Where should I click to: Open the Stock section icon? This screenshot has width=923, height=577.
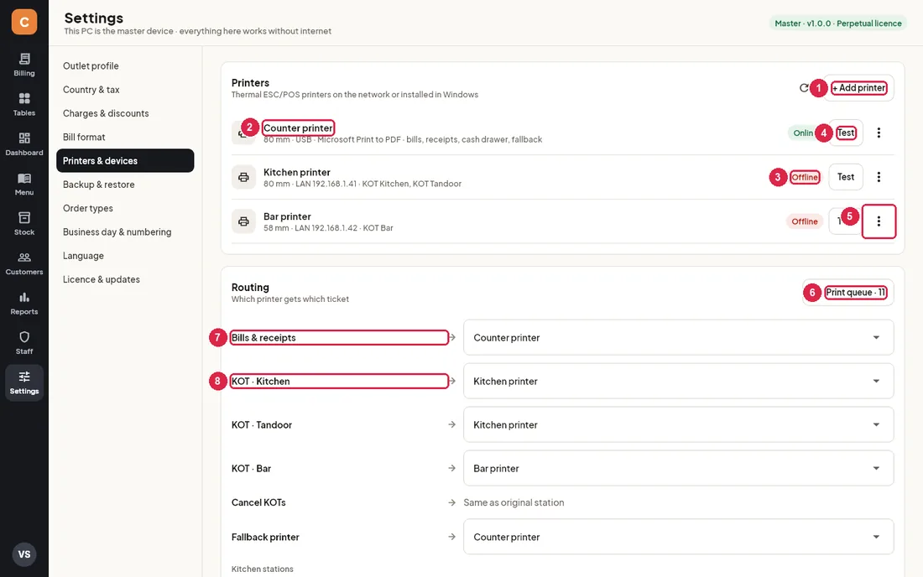[x=24, y=224]
